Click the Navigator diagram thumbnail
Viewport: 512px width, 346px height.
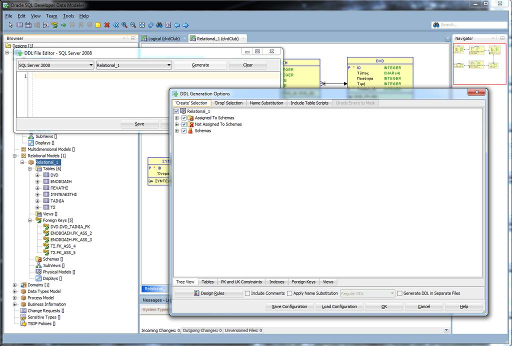479,64
